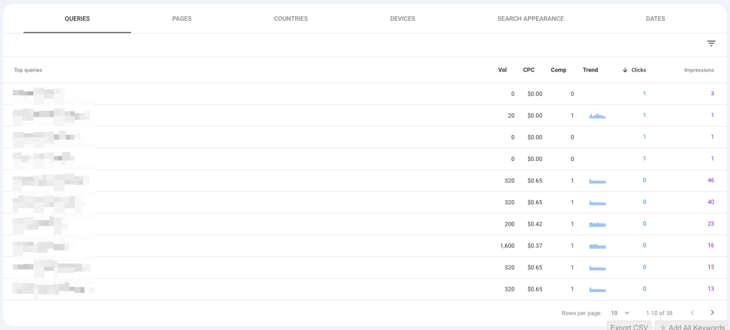Sort by CPC column header
730x330 pixels.
pyautogui.click(x=529, y=70)
